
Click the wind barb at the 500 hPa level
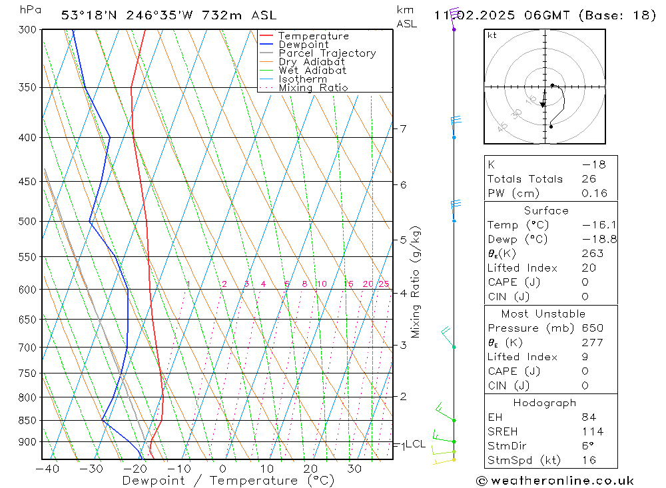click(456, 210)
